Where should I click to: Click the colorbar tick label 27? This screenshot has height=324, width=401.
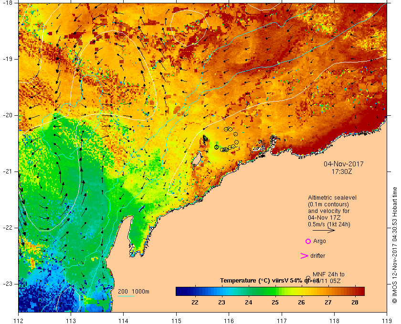pos(328,303)
